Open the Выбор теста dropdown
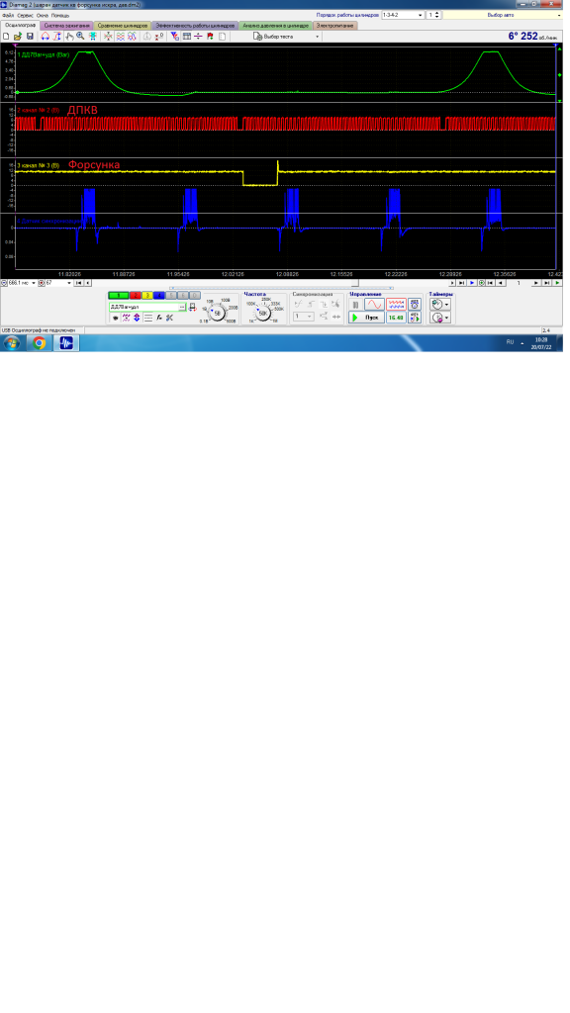Viewport: 570px width, 1013px height. [x=286, y=37]
